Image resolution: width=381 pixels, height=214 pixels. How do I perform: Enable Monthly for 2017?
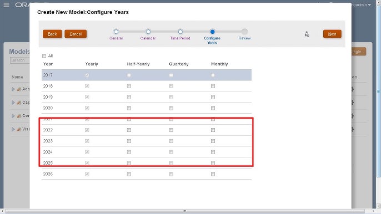point(213,75)
